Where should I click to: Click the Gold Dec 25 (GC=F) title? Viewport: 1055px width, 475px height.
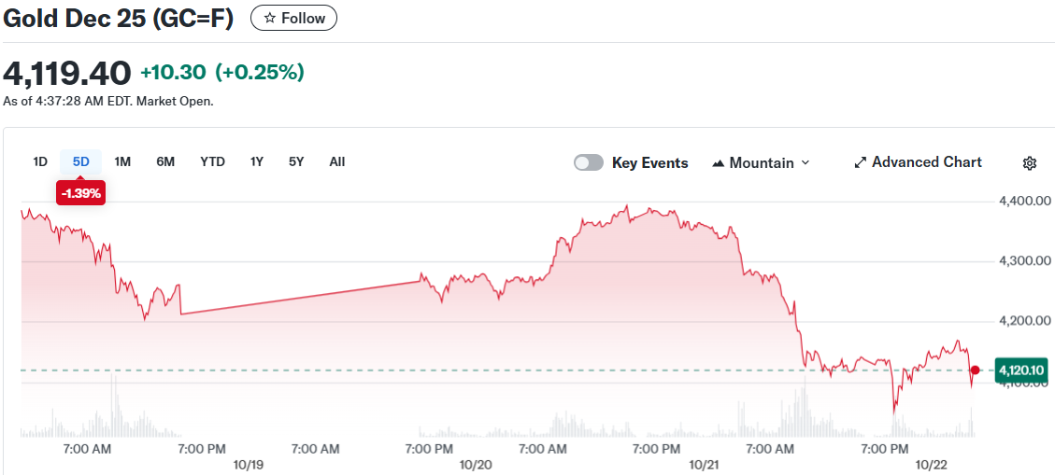click(x=118, y=18)
